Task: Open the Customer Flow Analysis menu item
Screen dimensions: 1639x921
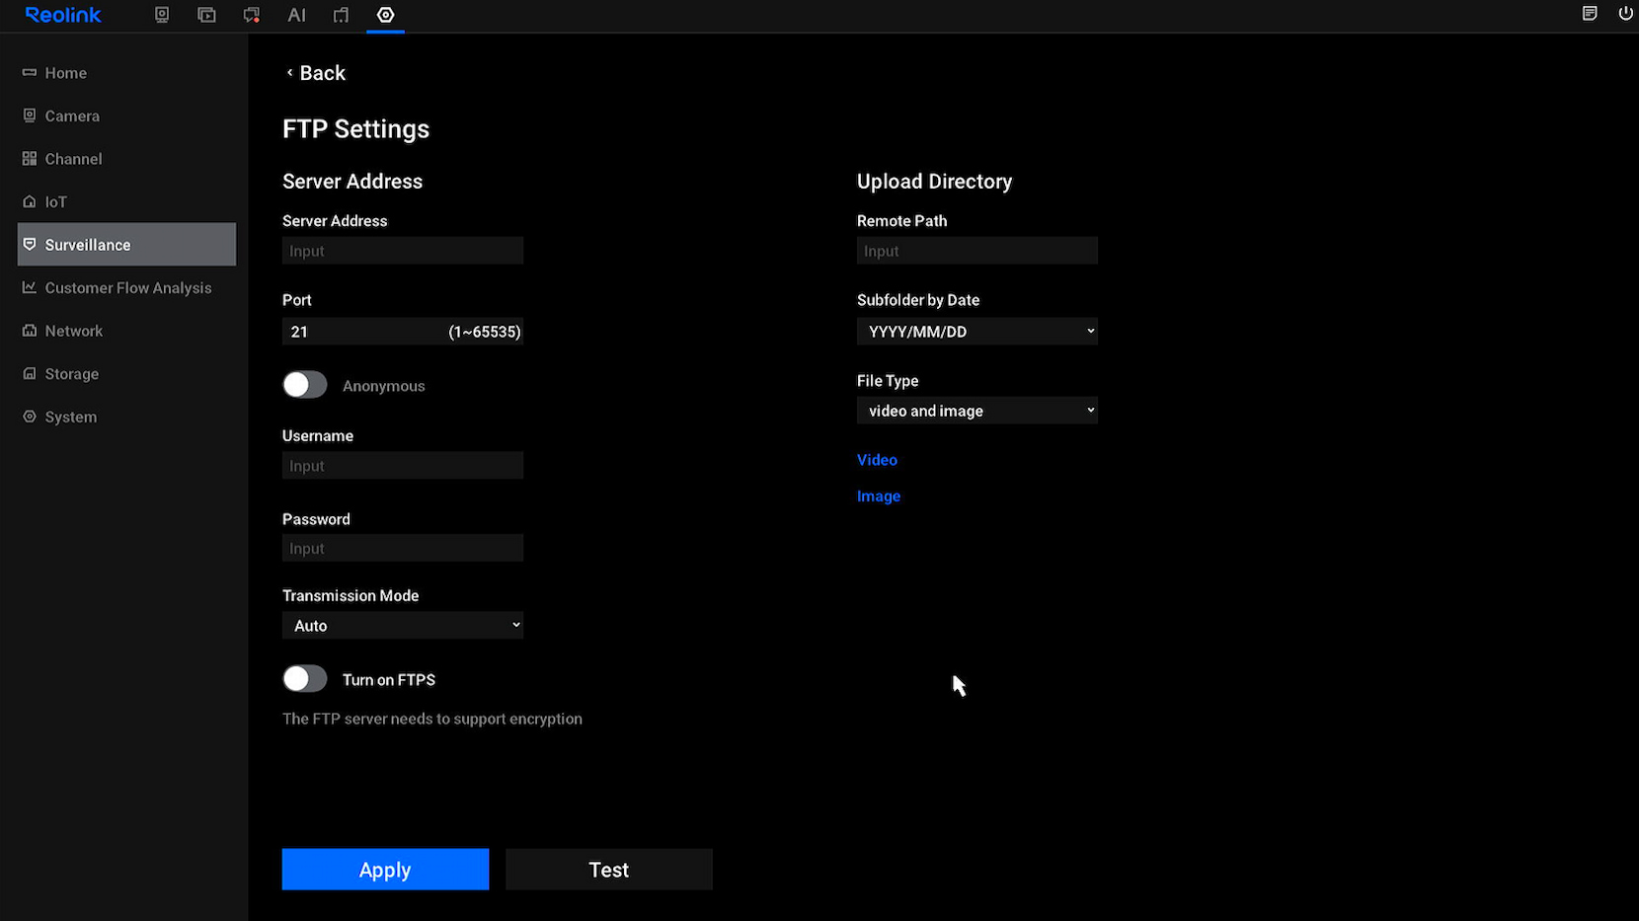Action: [126, 288]
